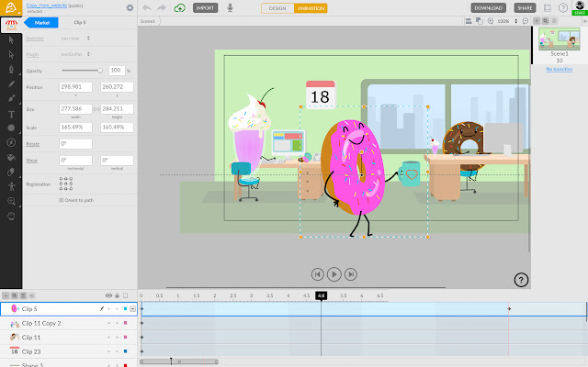Open the help question mark in header
588x367 pixels.
562,8
